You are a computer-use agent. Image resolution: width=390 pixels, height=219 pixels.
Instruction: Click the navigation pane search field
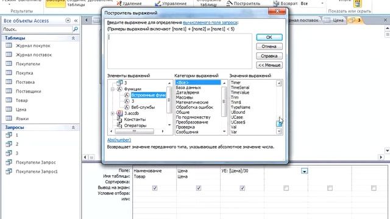pyautogui.click(x=37, y=29)
